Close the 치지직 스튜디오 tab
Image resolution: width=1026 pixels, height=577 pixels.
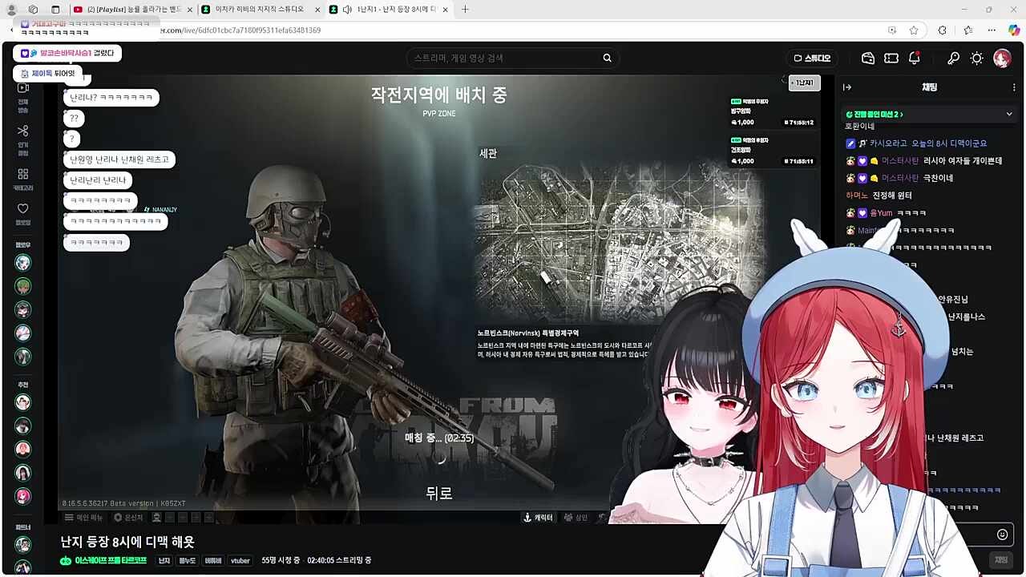click(317, 10)
